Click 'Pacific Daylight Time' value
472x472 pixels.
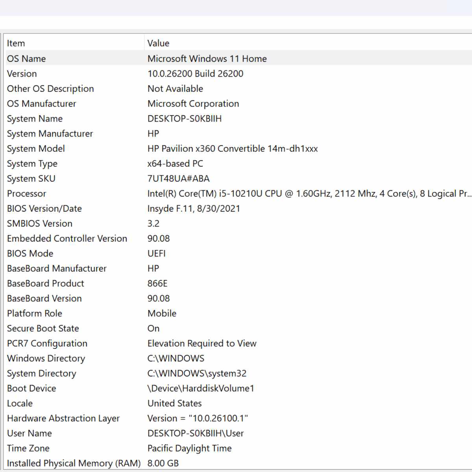[x=189, y=448]
